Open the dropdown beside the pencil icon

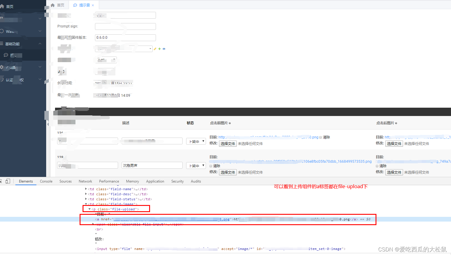coord(124,49)
